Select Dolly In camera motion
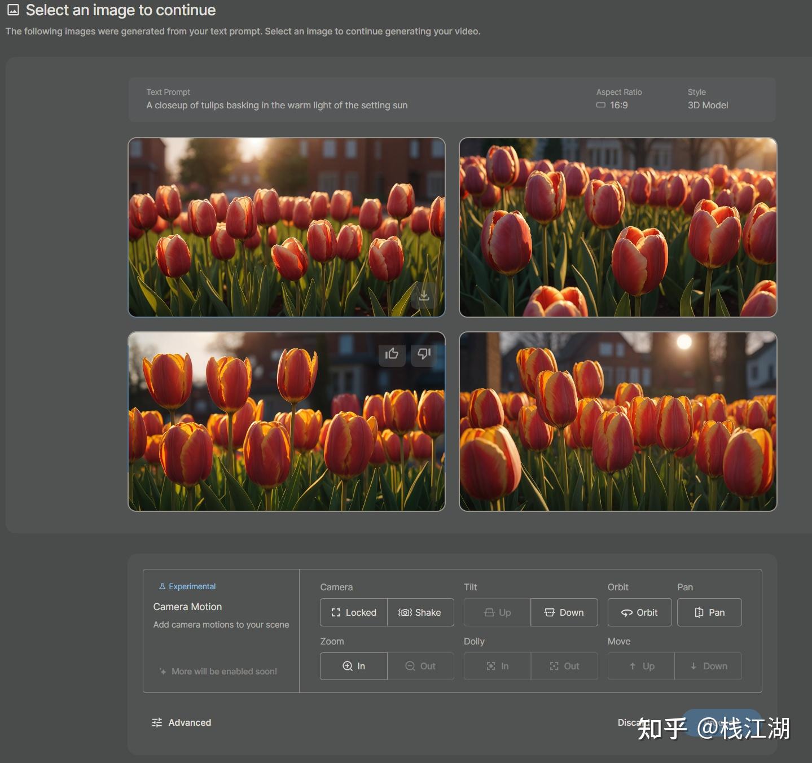Viewport: 812px width, 763px height. coord(497,666)
